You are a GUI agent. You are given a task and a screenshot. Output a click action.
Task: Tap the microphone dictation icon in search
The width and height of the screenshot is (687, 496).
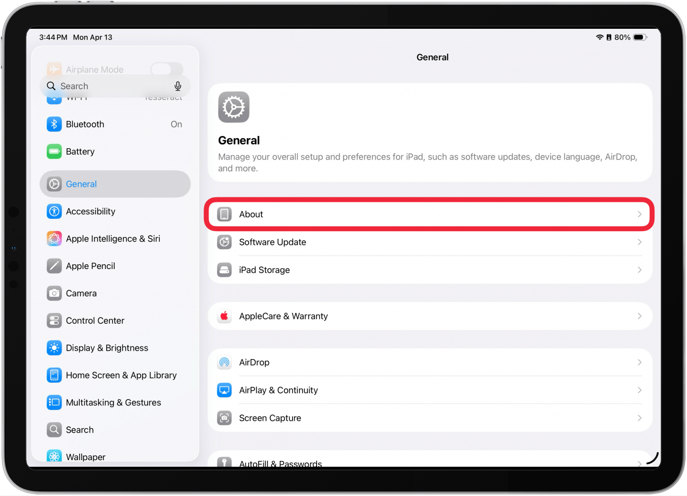(x=178, y=86)
